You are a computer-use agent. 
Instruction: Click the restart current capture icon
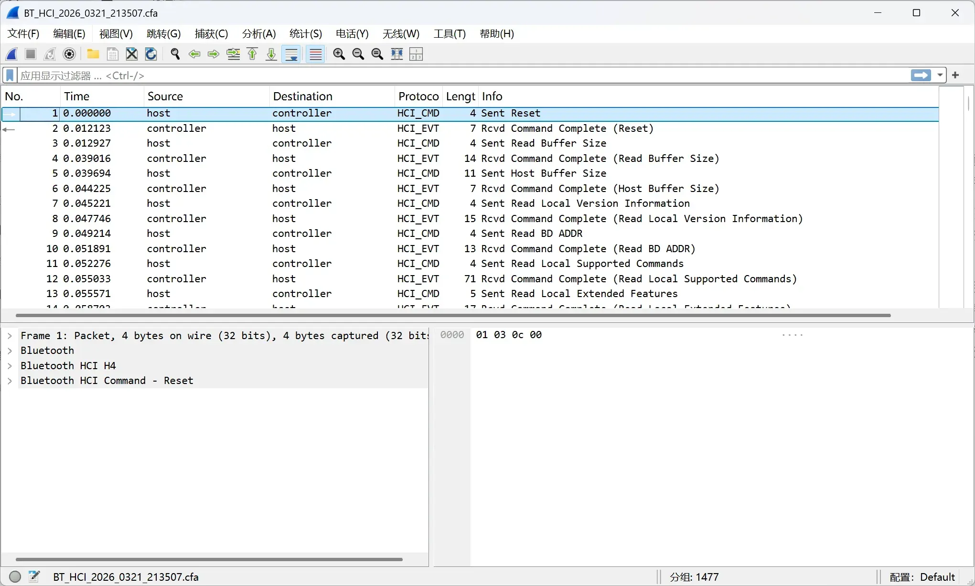50,54
